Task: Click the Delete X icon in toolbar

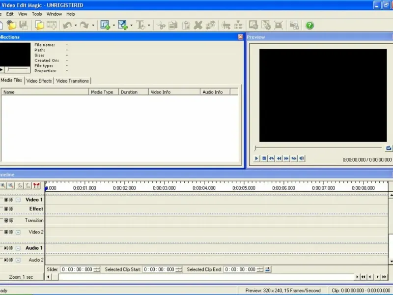Action: pyautogui.click(x=198, y=25)
